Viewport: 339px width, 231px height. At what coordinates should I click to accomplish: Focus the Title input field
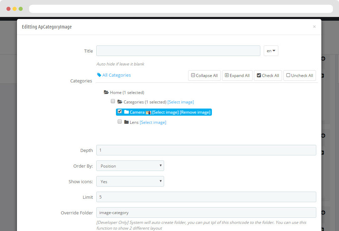click(x=178, y=51)
